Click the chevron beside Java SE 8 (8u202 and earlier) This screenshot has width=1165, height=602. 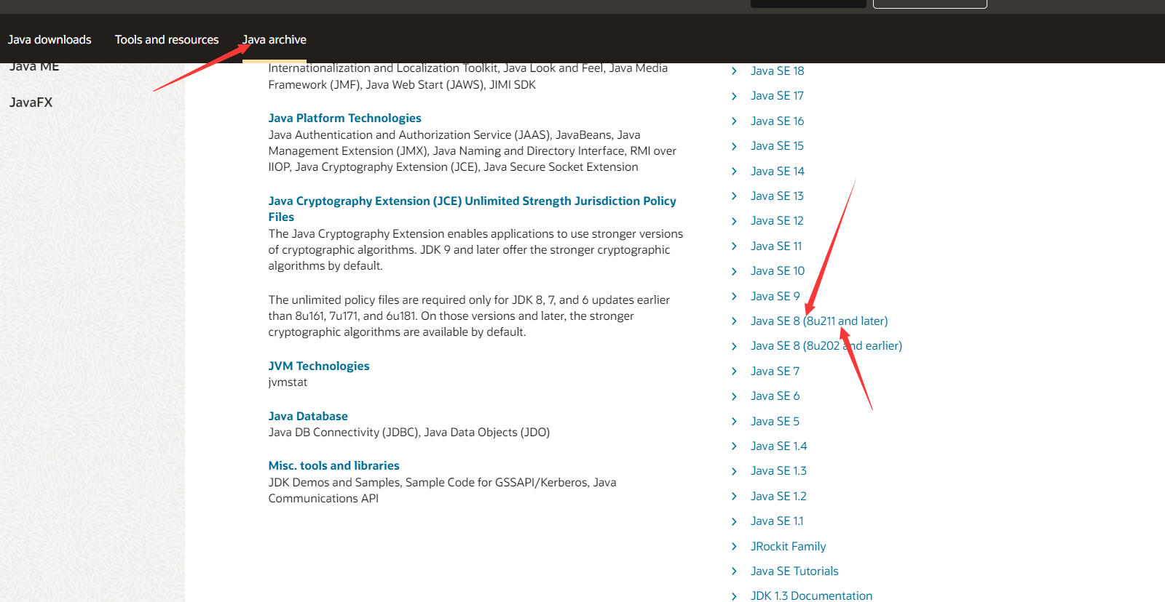(734, 346)
